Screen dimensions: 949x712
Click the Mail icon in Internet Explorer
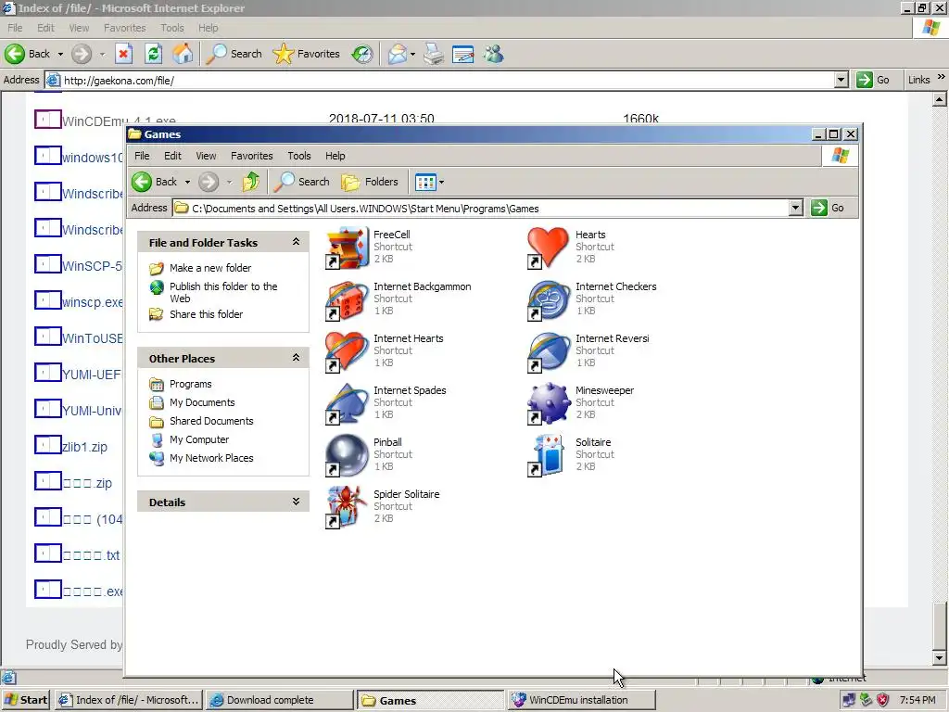(397, 54)
